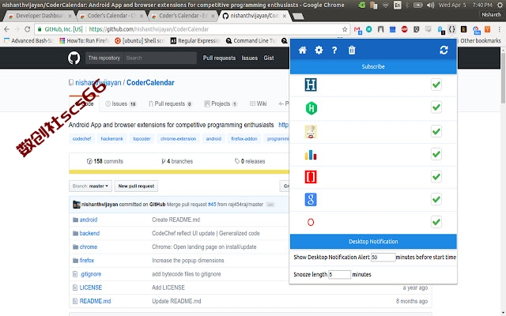Open the Wi-Fi indicator in system tray
Viewport: 506px width, 316px height.
pos(386,6)
